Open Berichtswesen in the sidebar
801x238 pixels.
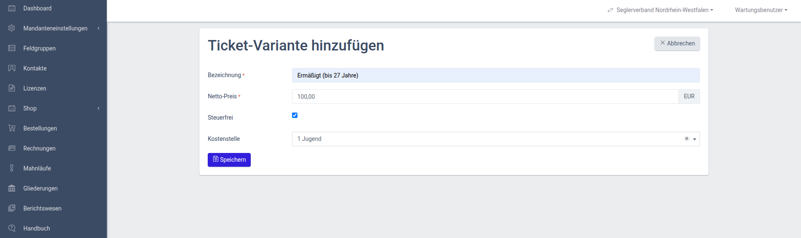[x=42, y=208]
